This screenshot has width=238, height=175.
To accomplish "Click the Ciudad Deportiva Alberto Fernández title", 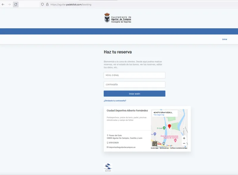I will (127, 111).
